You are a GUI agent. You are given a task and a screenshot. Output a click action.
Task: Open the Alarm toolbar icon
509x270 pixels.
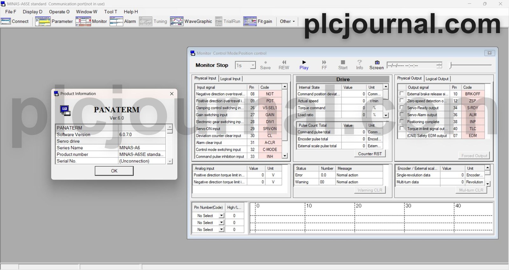pos(116,21)
